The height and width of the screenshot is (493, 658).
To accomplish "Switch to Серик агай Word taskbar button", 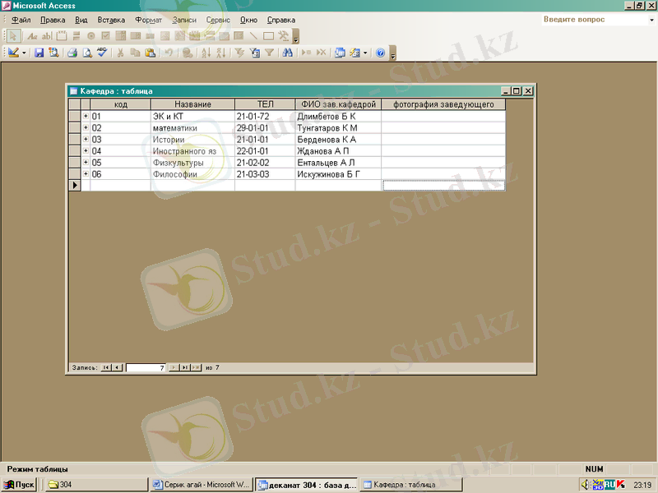I will (202, 485).
